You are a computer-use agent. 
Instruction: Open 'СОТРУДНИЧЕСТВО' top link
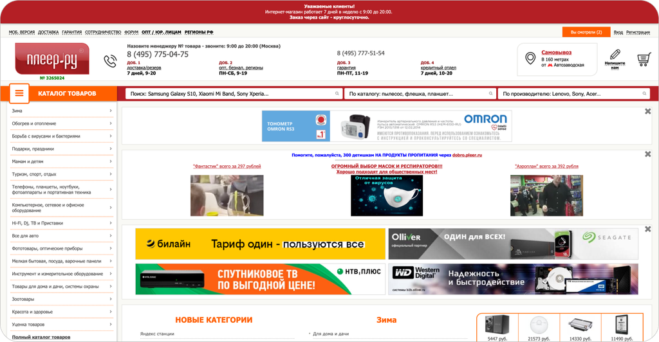103,32
